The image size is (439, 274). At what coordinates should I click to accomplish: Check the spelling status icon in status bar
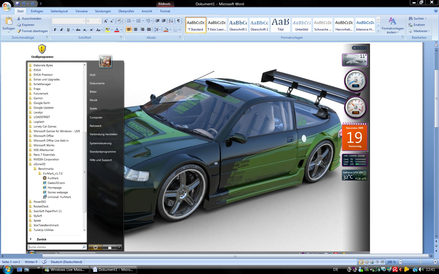(x=44, y=262)
